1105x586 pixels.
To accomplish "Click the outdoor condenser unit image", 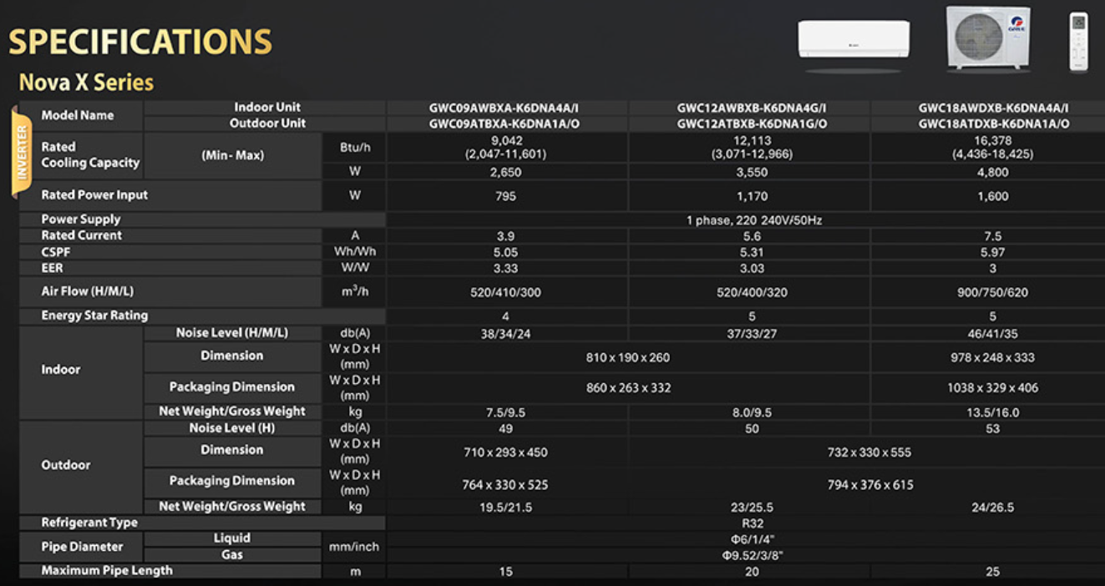I will (988, 38).
